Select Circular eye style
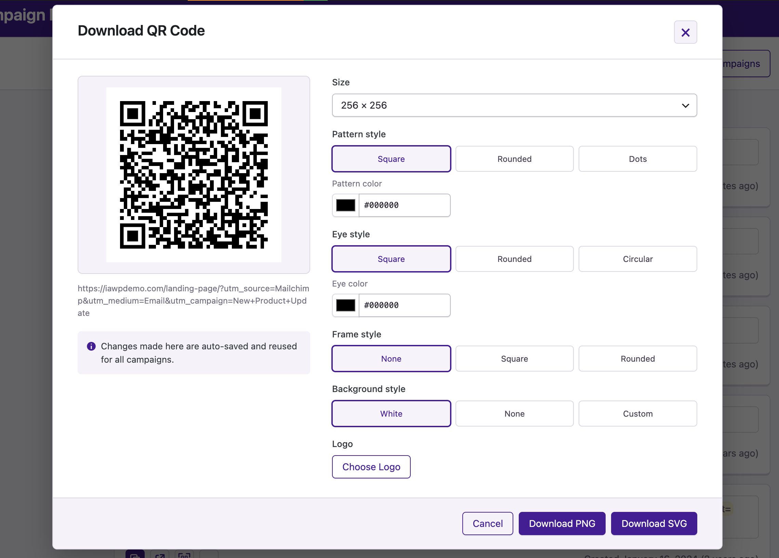The image size is (779, 558). 637,259
